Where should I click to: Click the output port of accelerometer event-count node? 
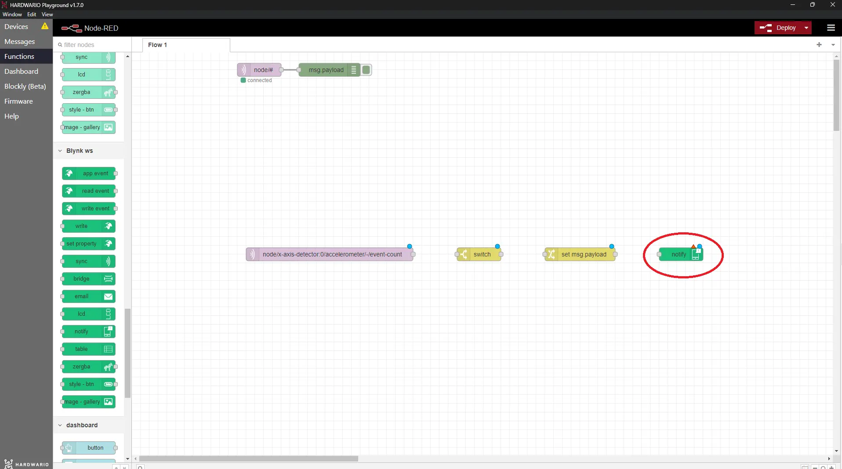(x=413, y=254)
